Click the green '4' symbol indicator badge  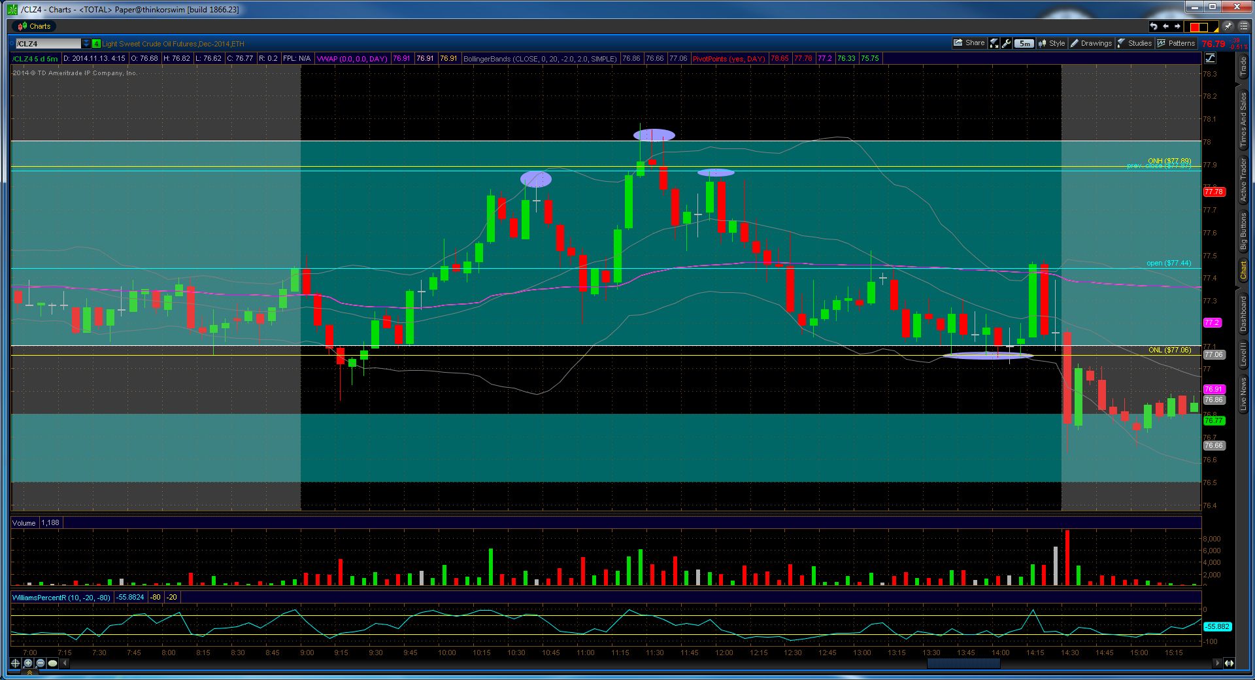pyautogui.click(x=96, y=44)
